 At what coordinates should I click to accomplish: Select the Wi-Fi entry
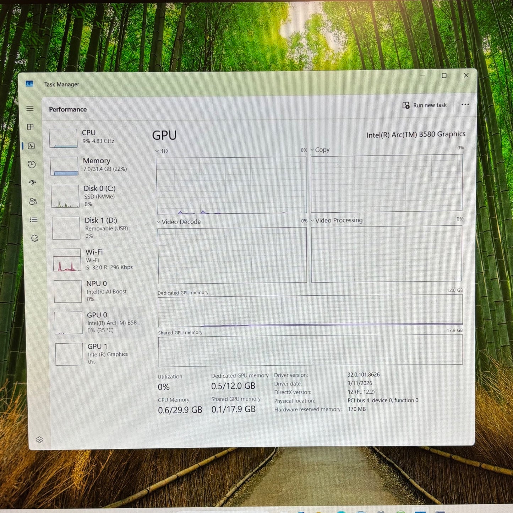coord(99,260)
